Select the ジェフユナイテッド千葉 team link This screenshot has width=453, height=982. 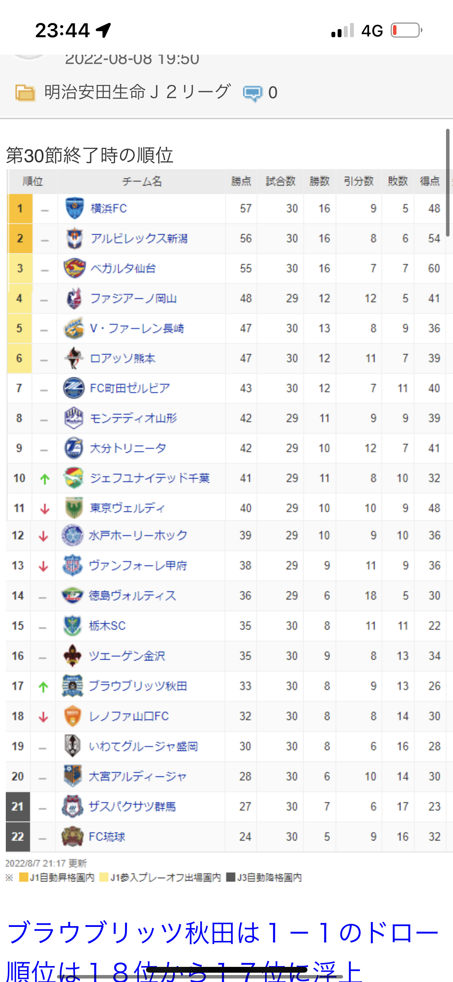(150, 478)
